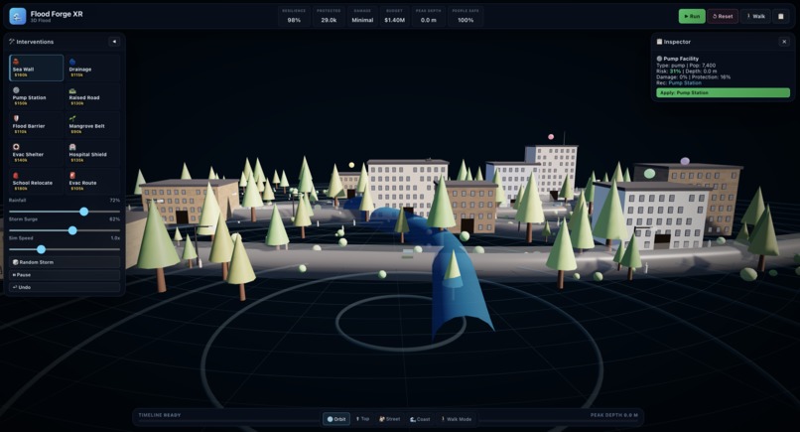Adjust the Rainfall slider
This screenshot has width=800, height=432.
(x=65, y=212)
